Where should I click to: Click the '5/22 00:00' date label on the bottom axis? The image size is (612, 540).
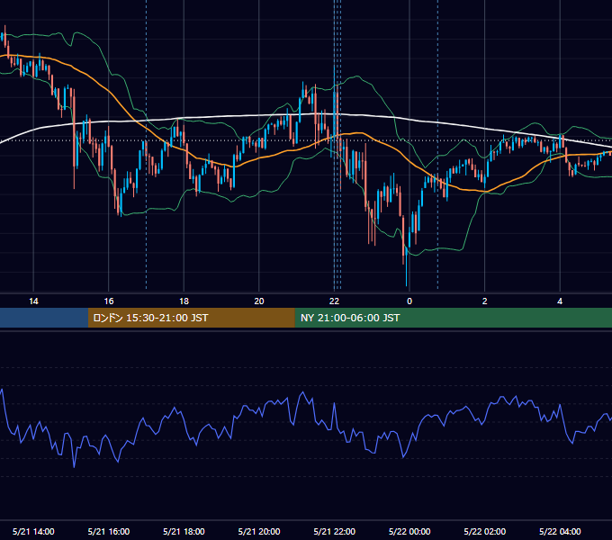click(x=409, y=531)
